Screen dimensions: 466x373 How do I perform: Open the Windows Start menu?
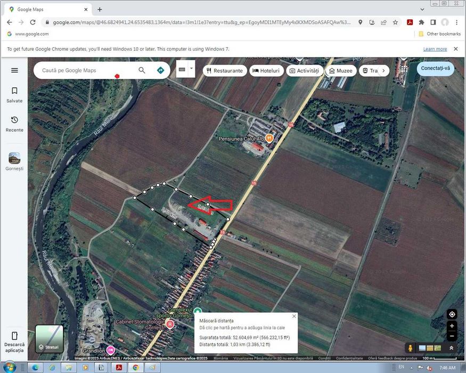(9, 368)
